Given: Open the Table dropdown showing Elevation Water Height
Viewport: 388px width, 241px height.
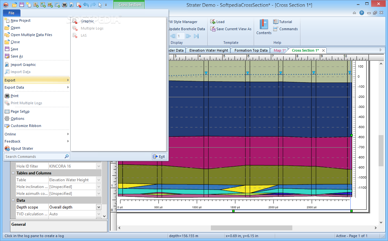Looking at the screenshot, I should (x=99, y=180).
